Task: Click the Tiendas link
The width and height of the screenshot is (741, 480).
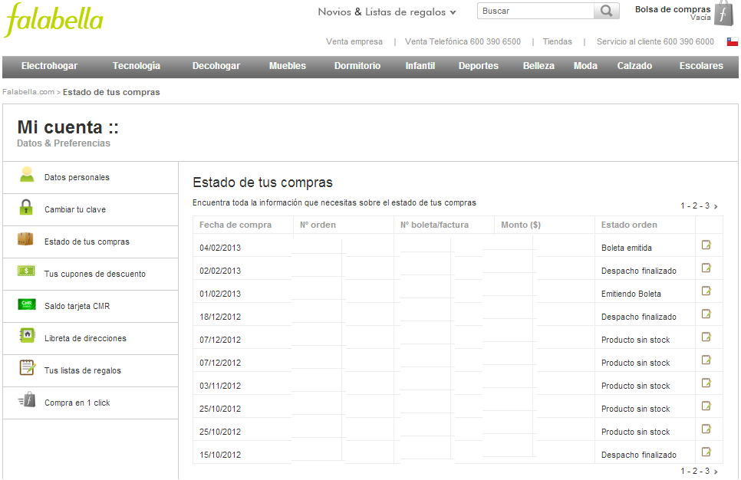Action: [x=557, y=41]
